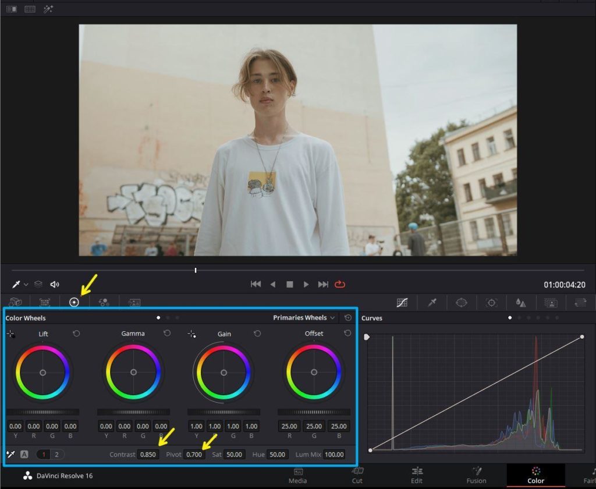This screenshot has width=596, height=489.
Task: Open the Qualifier eyedropper palette
Action: (x=432, y=303)
